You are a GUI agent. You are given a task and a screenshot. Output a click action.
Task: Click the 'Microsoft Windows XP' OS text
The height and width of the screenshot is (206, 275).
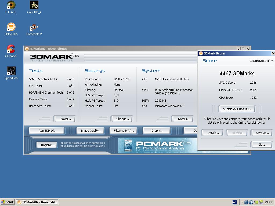tap(169, 106)
